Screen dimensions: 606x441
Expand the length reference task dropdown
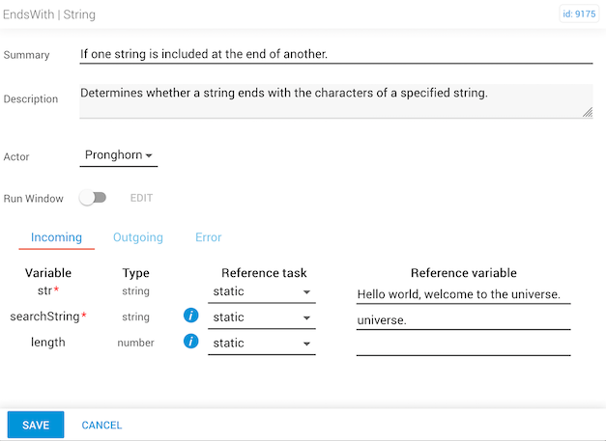(x=262, y=344)
